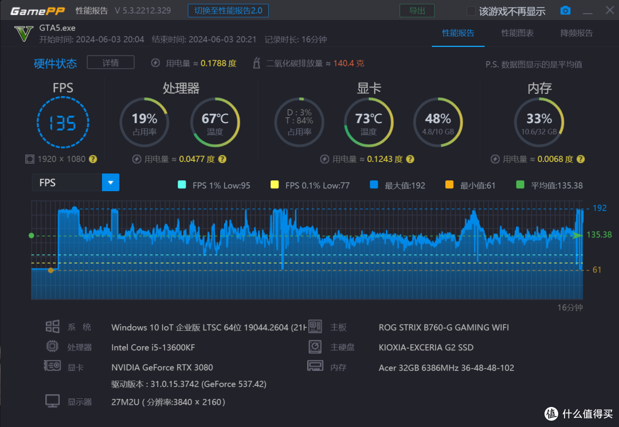Click processor power lightning icon near 0.0477
The image size is (619, 427).
(136, 159)
